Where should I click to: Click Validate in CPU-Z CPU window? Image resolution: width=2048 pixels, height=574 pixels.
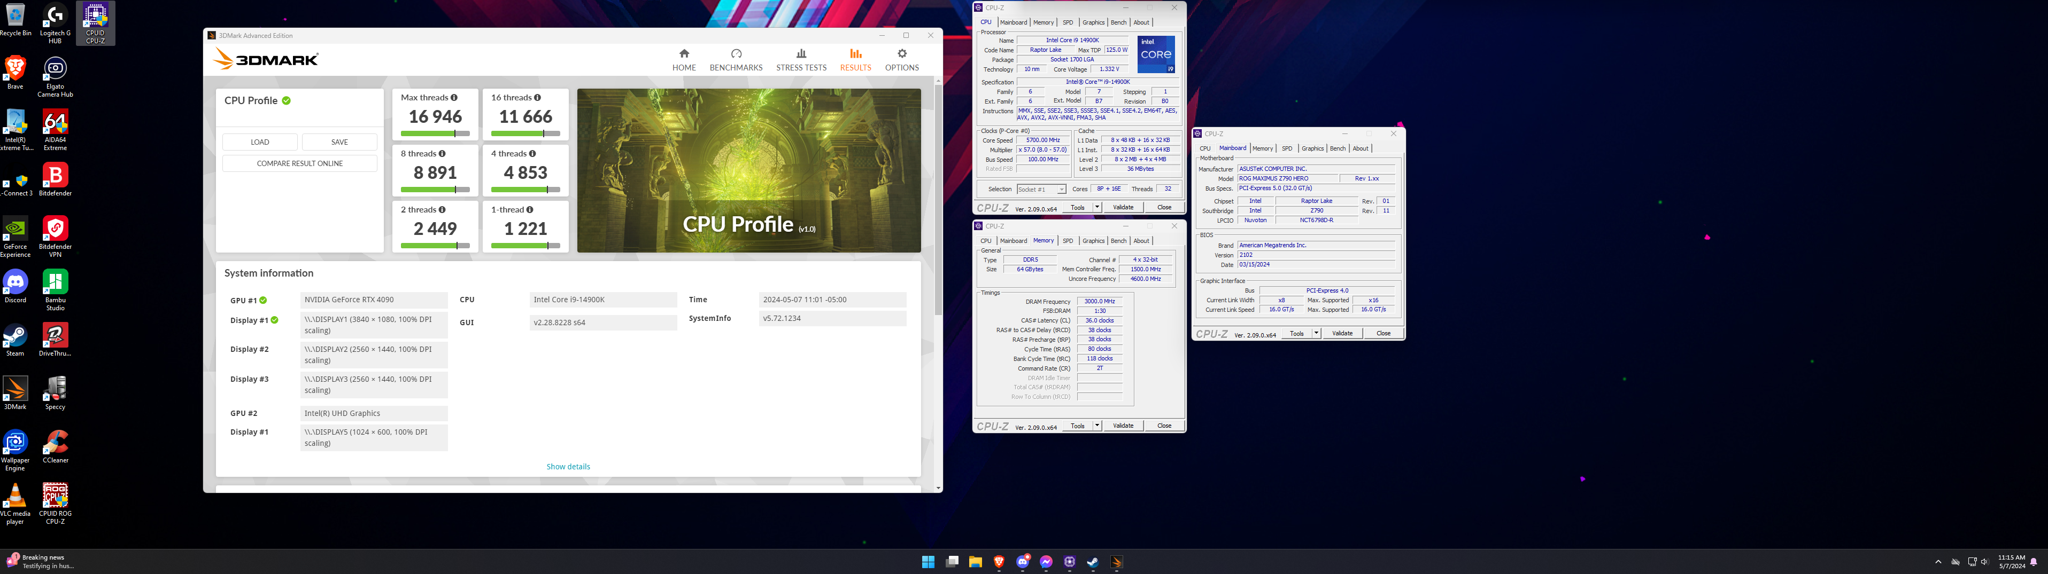[1123, 207]
